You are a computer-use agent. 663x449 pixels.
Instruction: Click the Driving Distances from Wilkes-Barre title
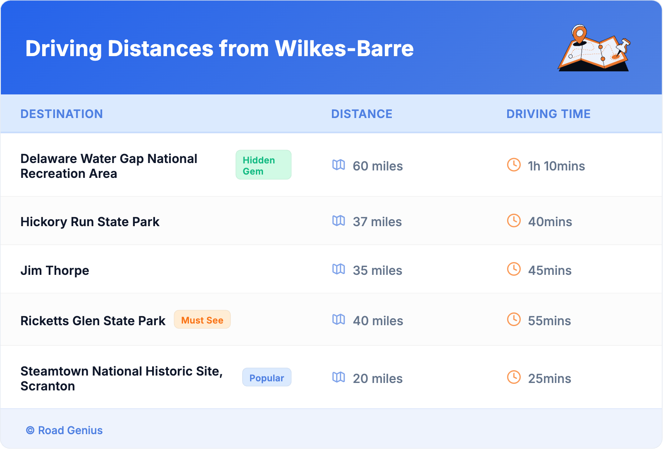coord(219,48)
